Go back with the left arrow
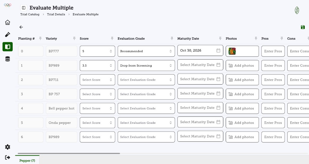The image size is (309, 164). point(21,27)
